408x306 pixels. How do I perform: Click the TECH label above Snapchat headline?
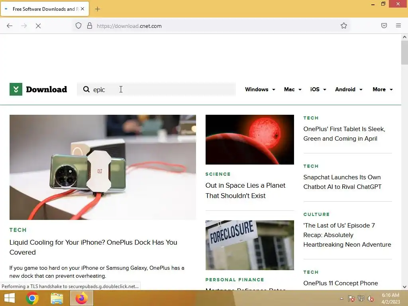(x=311, y=166)
